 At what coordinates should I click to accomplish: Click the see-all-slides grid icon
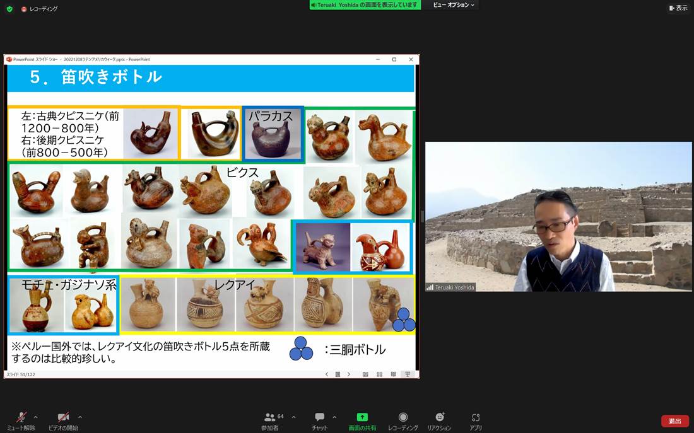pyautogui.click(x=379, y=374)
